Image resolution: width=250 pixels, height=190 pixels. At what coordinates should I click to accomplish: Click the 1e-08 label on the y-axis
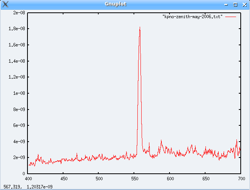click(19, 93)
